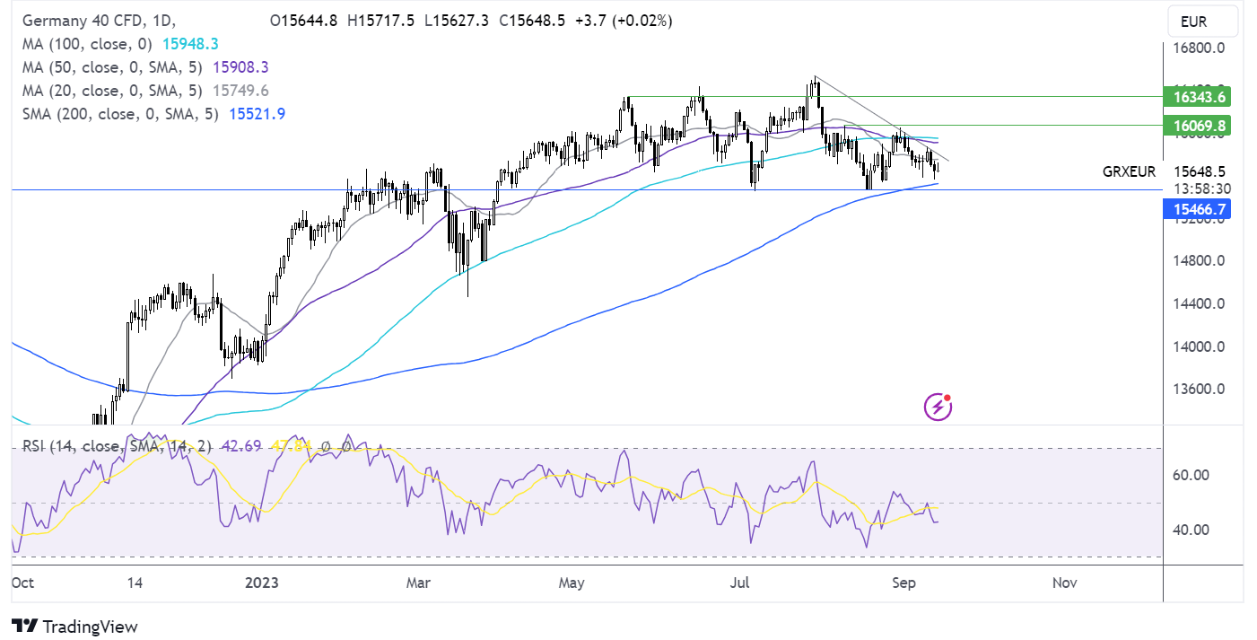The height and width of the screenshot is (640, 1257).
Task: Click the Mar label on the time axis
Action: [419, 583]
